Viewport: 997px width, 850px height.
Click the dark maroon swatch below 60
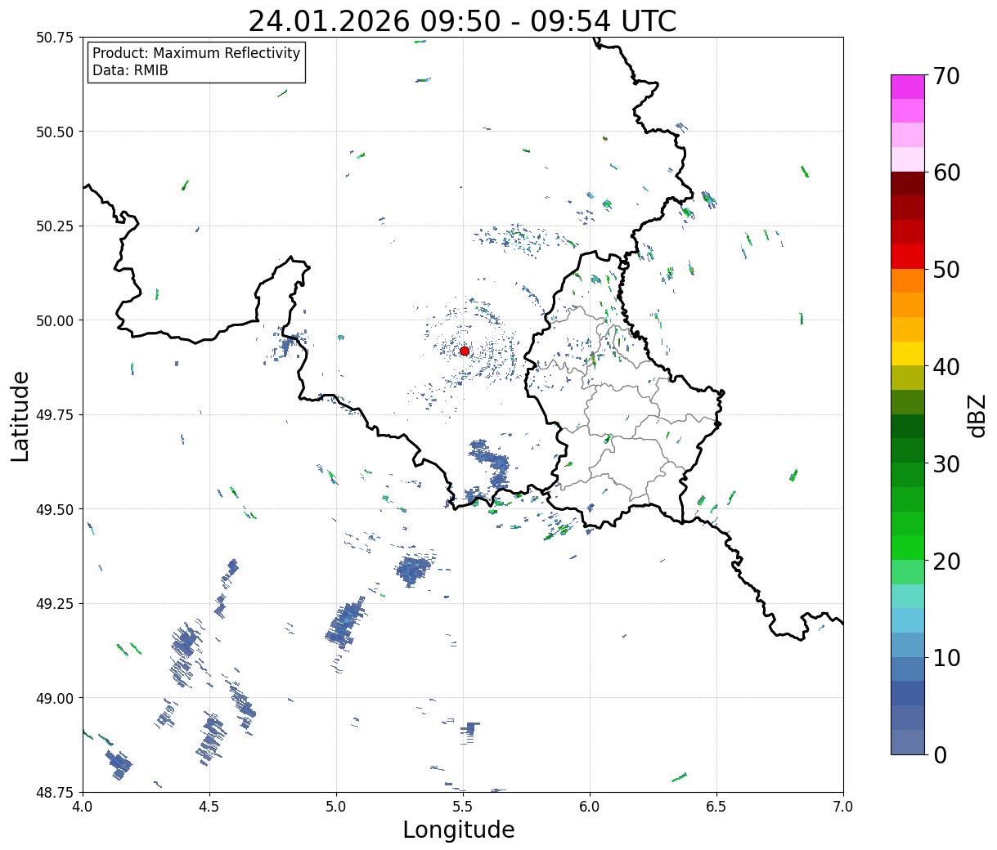(908, 184)
